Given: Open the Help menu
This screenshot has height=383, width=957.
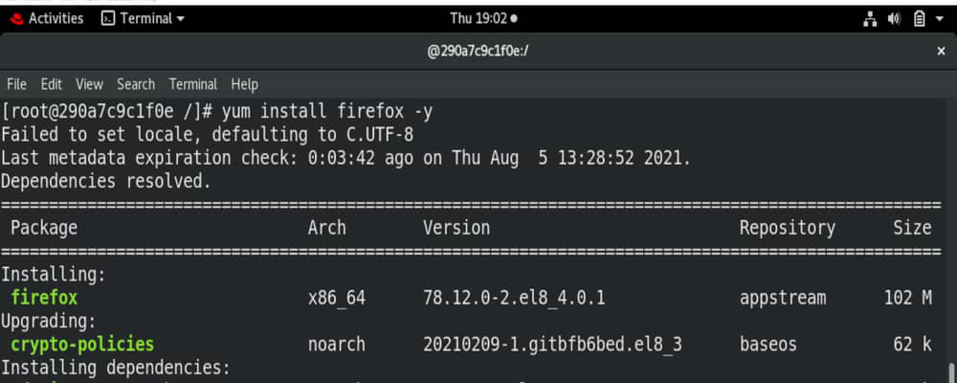Looking at the screenshot, I should point(244,84).
